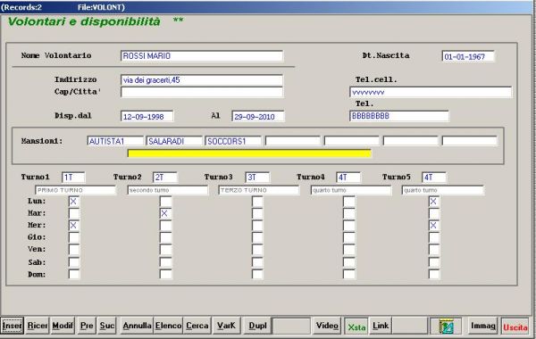
Task: Tick Lun checkbox under Turno3
Action: pos(257,202)
